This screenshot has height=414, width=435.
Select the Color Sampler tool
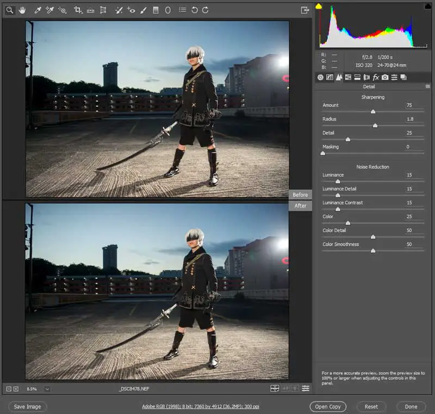(49, 10)
